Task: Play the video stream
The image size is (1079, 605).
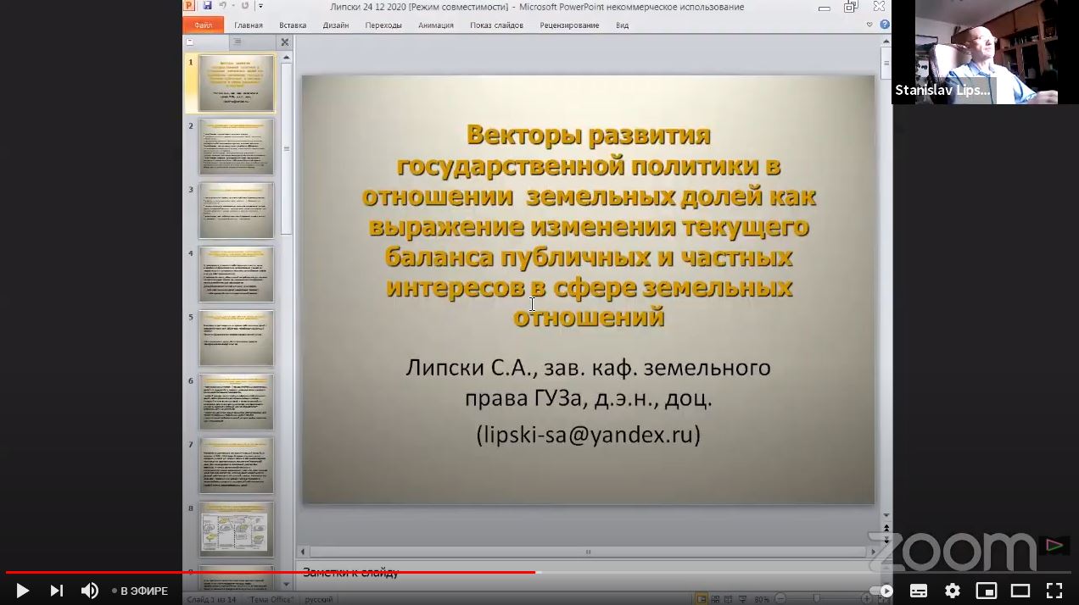Action: (23, 591)
